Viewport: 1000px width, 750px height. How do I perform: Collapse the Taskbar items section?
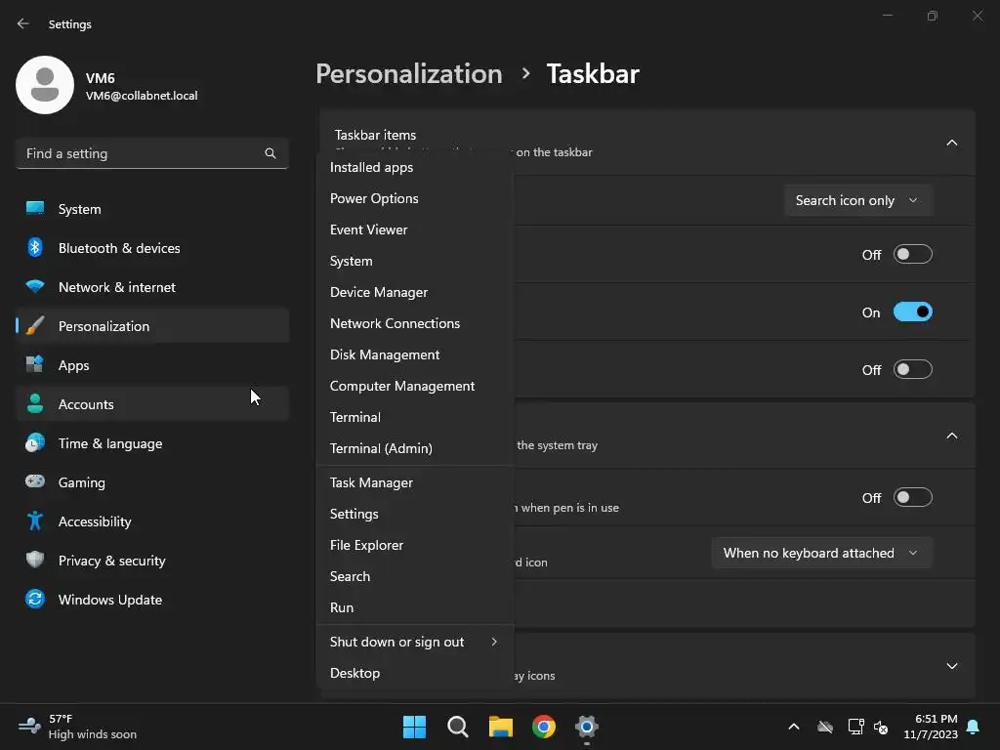pyautogui.click(x=951, y=143)
